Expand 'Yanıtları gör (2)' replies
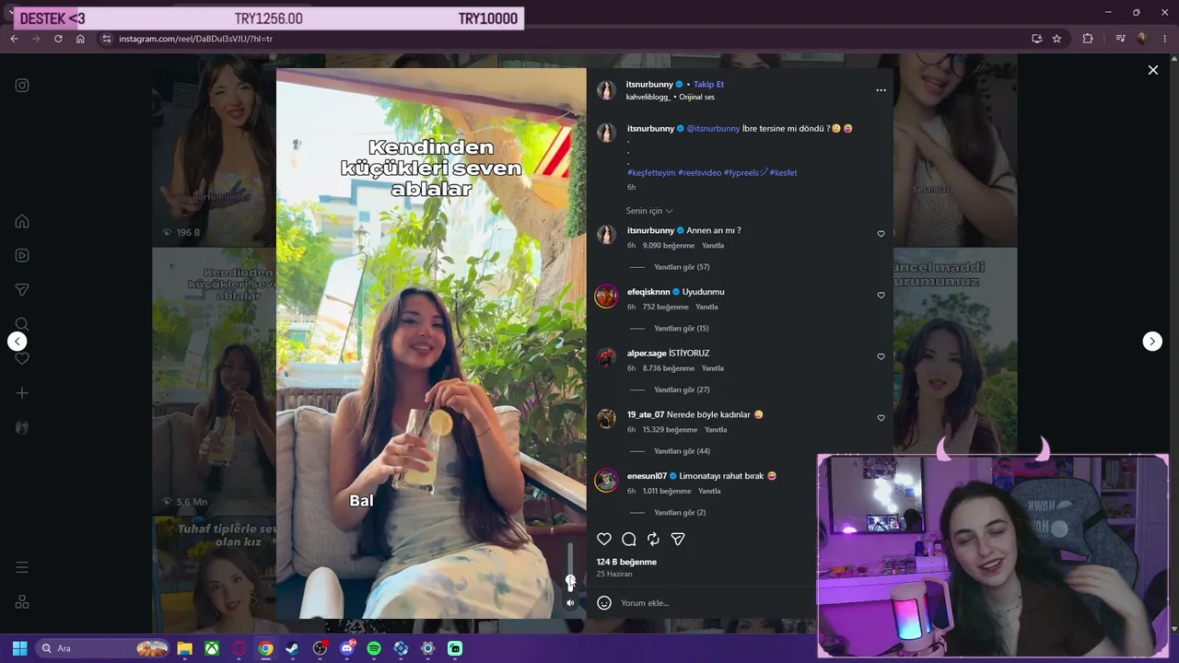 coord(680,513)
